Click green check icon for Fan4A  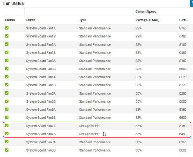click(x=7, y=77)
